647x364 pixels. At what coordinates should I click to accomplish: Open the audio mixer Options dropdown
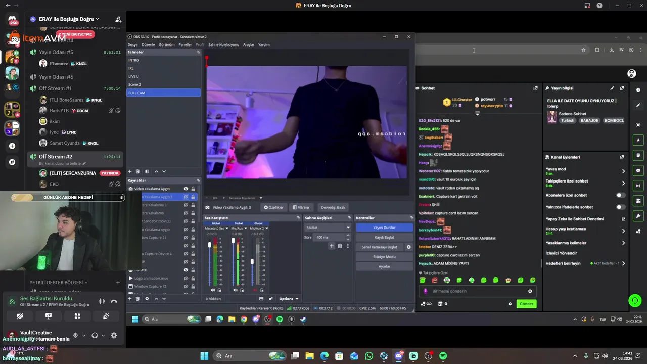pos(289,299)
